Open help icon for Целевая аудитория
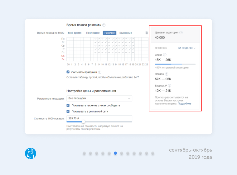 pos(181,32)
